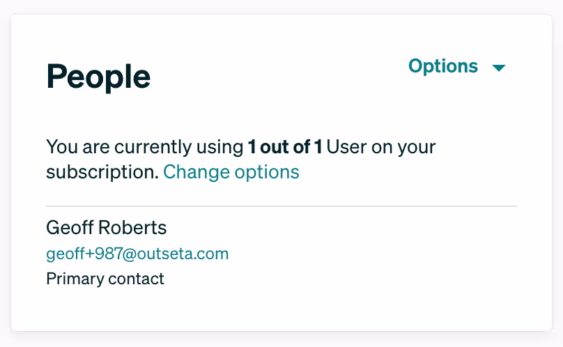Click the bold "1 out of 1" text

(x=285, y=148)
